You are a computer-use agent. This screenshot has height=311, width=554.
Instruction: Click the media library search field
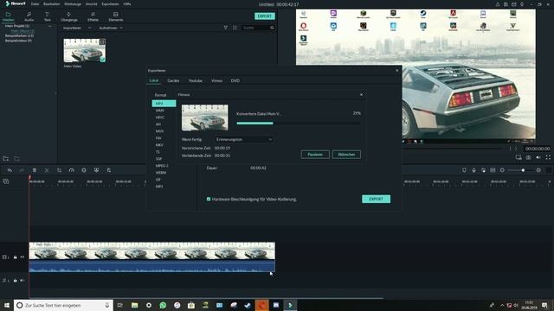(255, 28)
